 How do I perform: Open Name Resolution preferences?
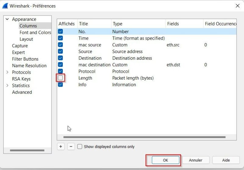click(29, 66)
